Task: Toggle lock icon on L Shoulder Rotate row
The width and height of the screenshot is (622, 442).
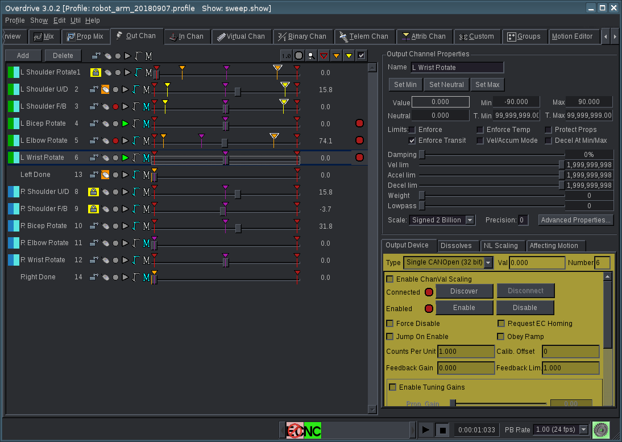Action: click(96, 73)
